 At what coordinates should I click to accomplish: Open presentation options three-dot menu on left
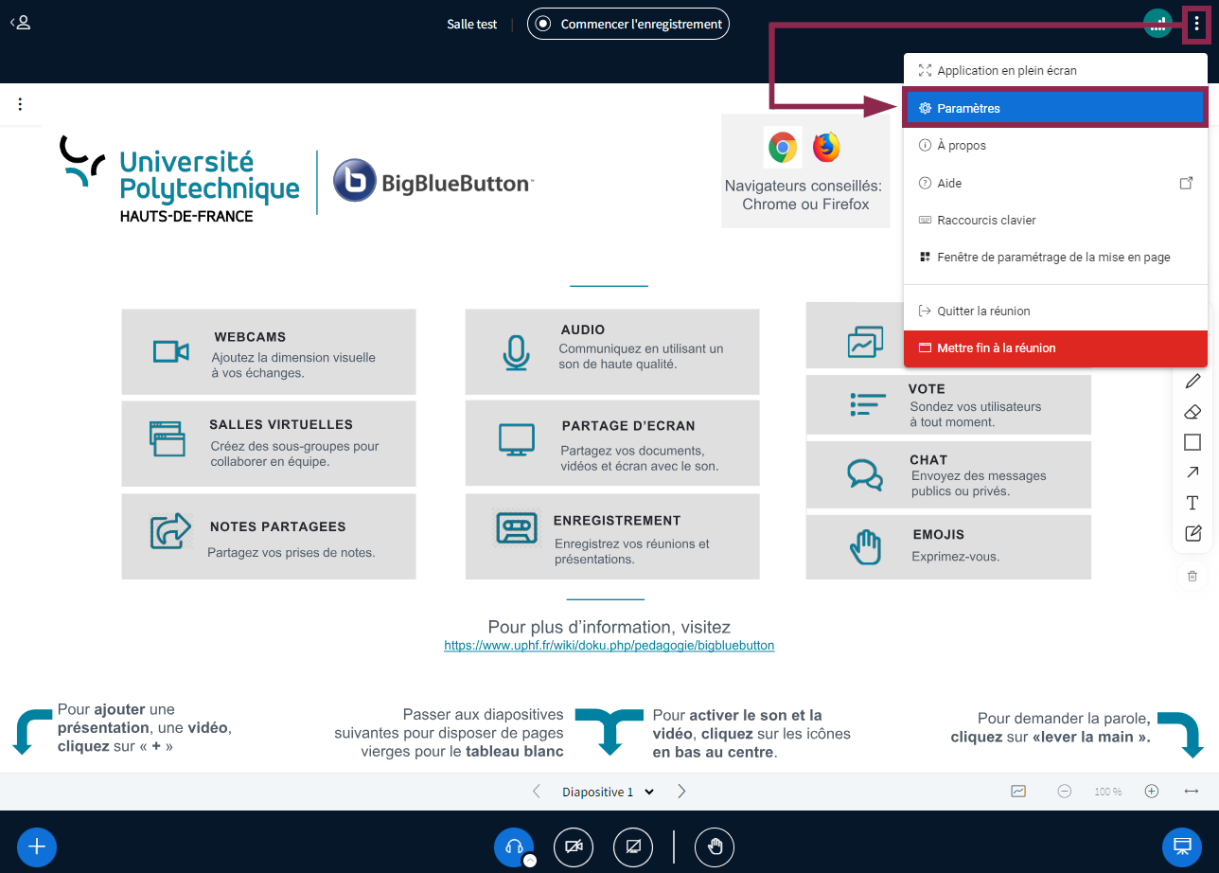click(20, 104)
